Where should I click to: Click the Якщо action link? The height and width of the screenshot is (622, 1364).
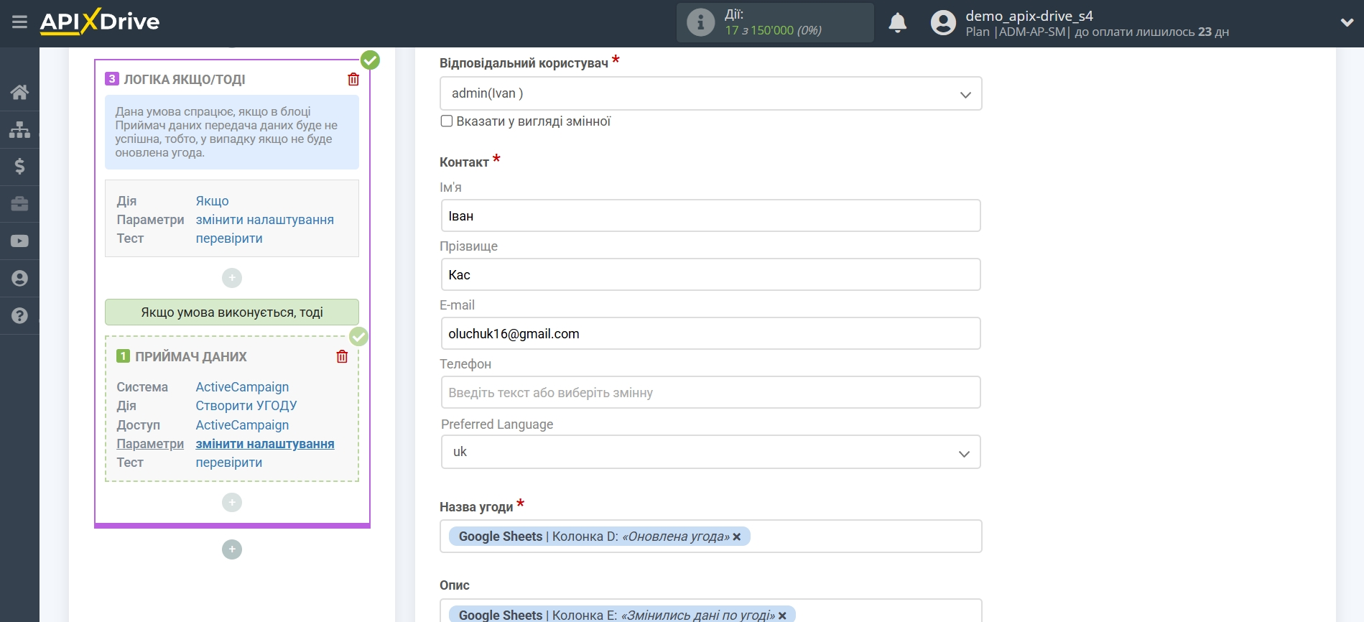coord(213,201)
